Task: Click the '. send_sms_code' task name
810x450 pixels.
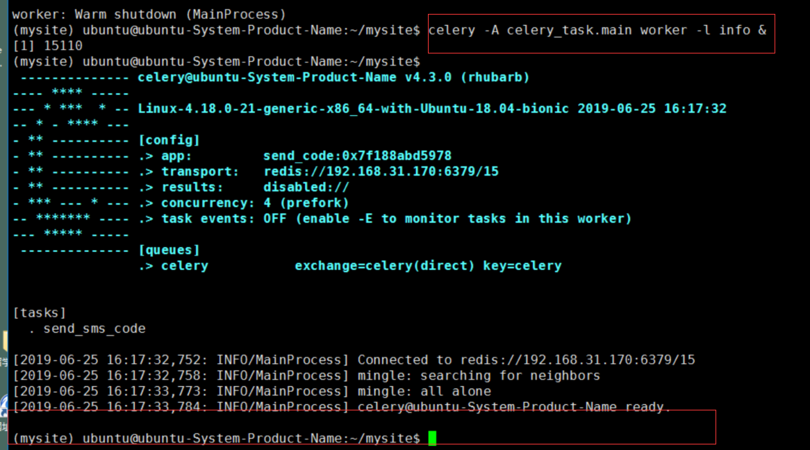Action: (87, 328)
